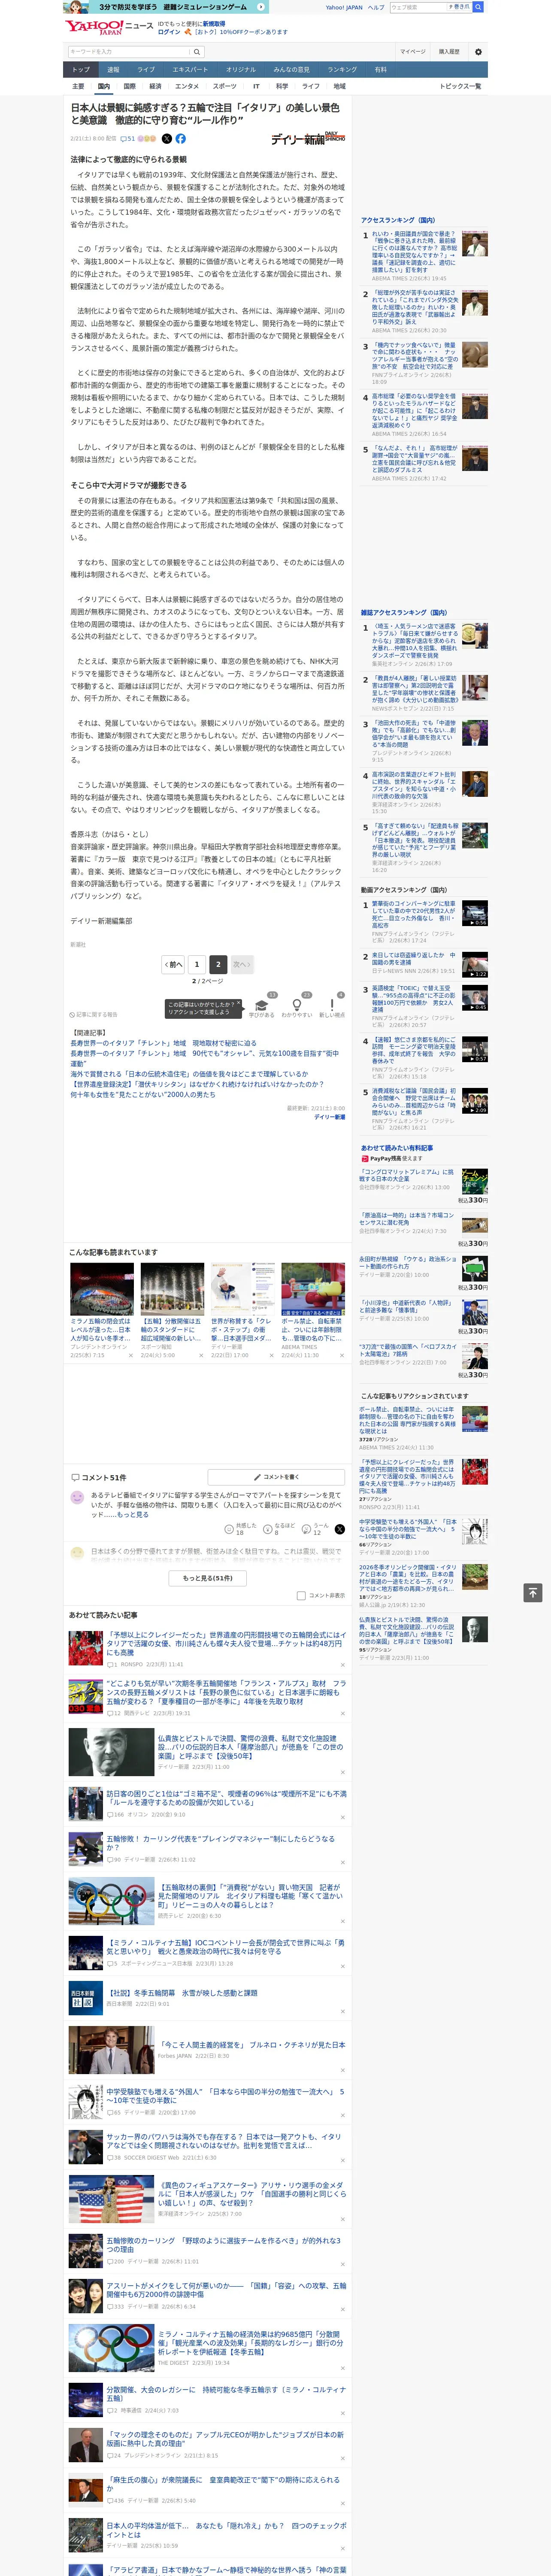Click the デイリー新潮 link under the related articles
The image size is (551, 2576).
click(x=329, y=1117)
